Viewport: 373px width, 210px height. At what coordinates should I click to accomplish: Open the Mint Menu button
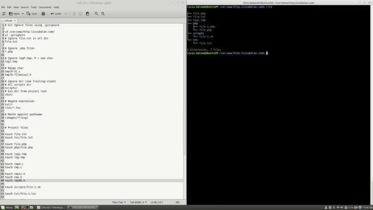[x=6, y=208]
